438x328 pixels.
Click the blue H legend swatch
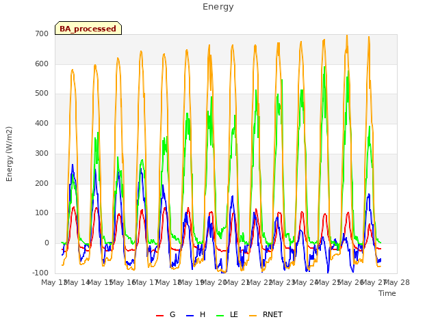point(190,316)
